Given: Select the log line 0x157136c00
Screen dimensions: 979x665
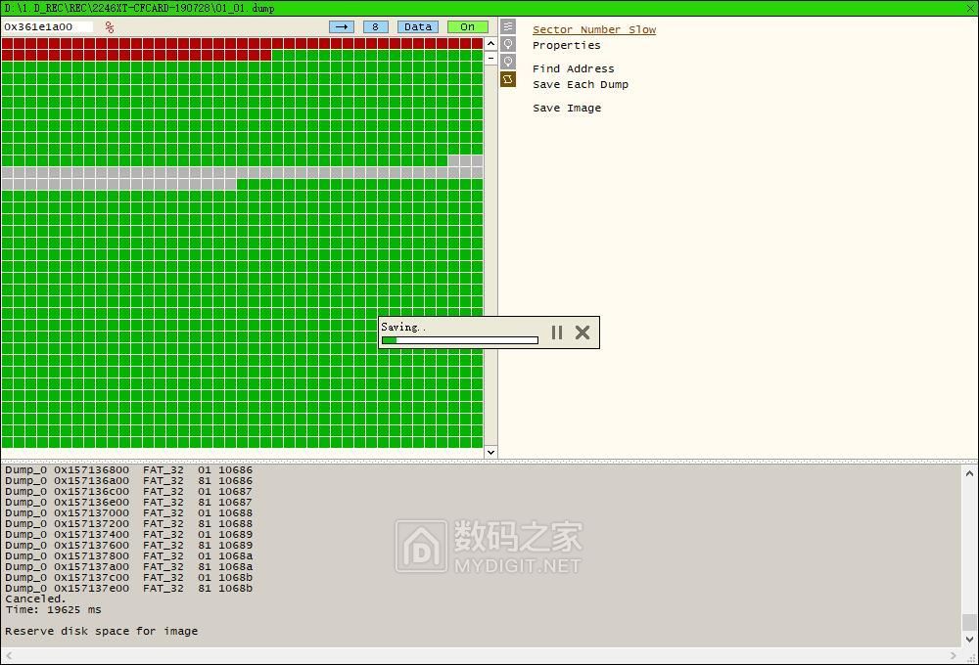Looking at the screenshot, I should [128, 491].
